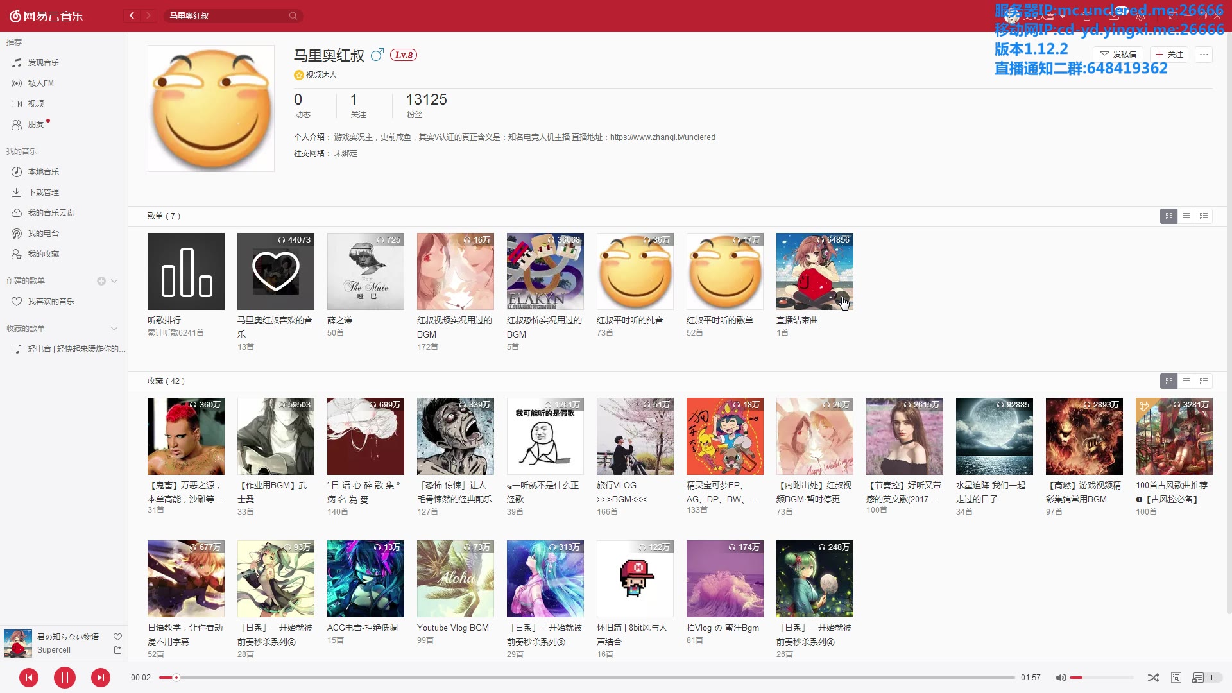Like the playing song heart icon
The image size is (1232, 693).
(x=117, y=637)
